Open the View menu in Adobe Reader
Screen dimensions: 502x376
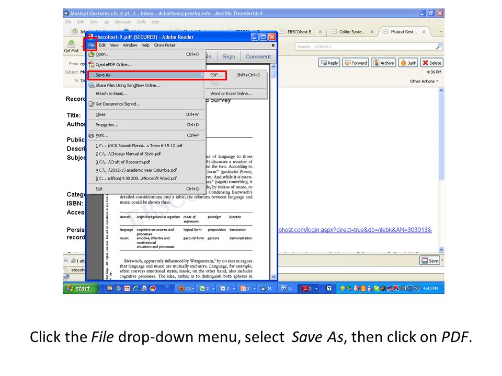[x=115, y=45]
